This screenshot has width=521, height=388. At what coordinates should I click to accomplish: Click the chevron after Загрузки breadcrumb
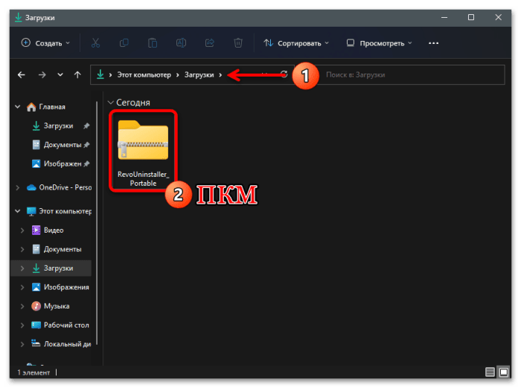click(220, 75)
